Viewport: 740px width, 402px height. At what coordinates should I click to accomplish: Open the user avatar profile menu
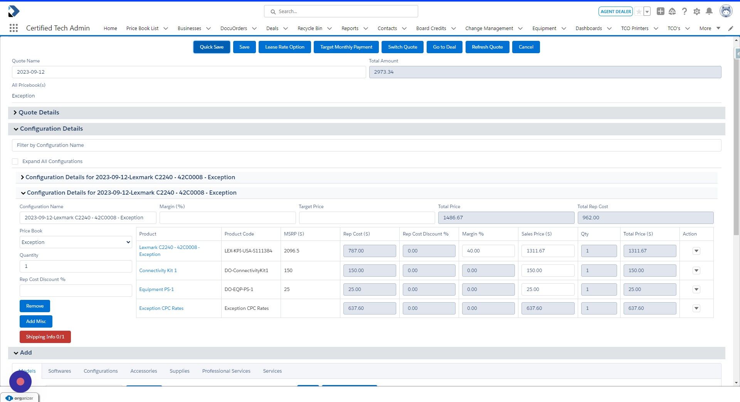(726, 11)
